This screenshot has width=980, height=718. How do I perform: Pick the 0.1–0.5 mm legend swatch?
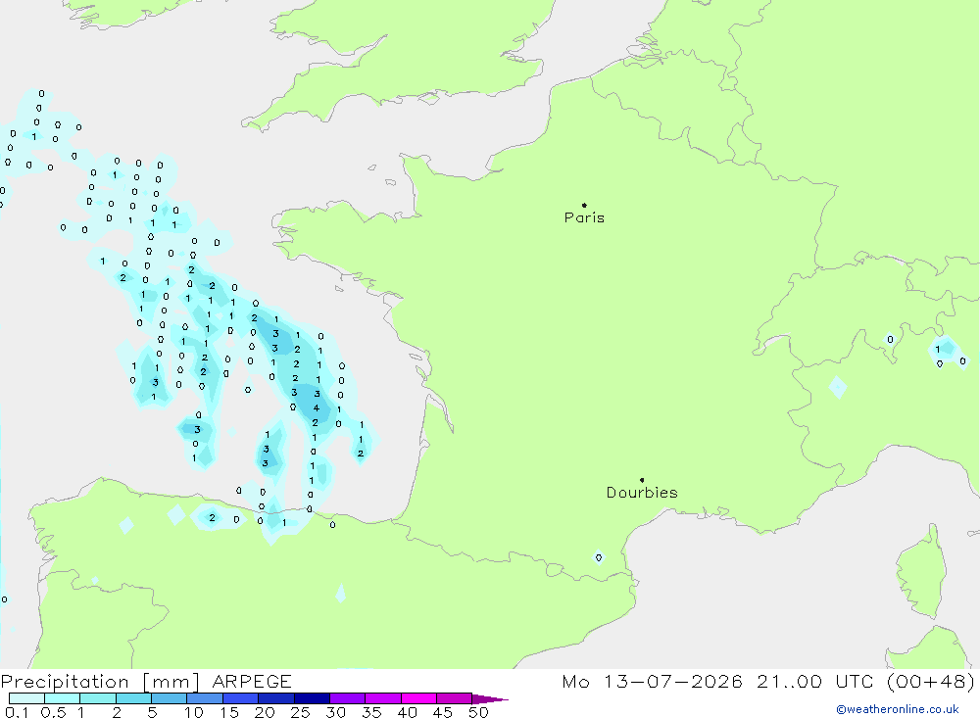tap(26, 698)
